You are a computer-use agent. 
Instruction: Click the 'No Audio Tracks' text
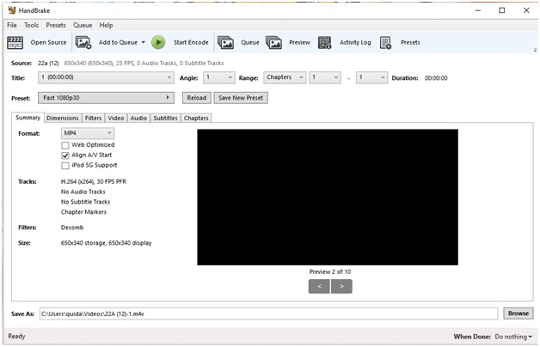[x=83, y=192]
